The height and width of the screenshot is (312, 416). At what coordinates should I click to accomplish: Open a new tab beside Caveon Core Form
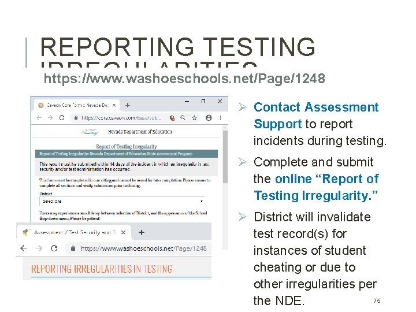pyautogui.click(x=128, y=105)
